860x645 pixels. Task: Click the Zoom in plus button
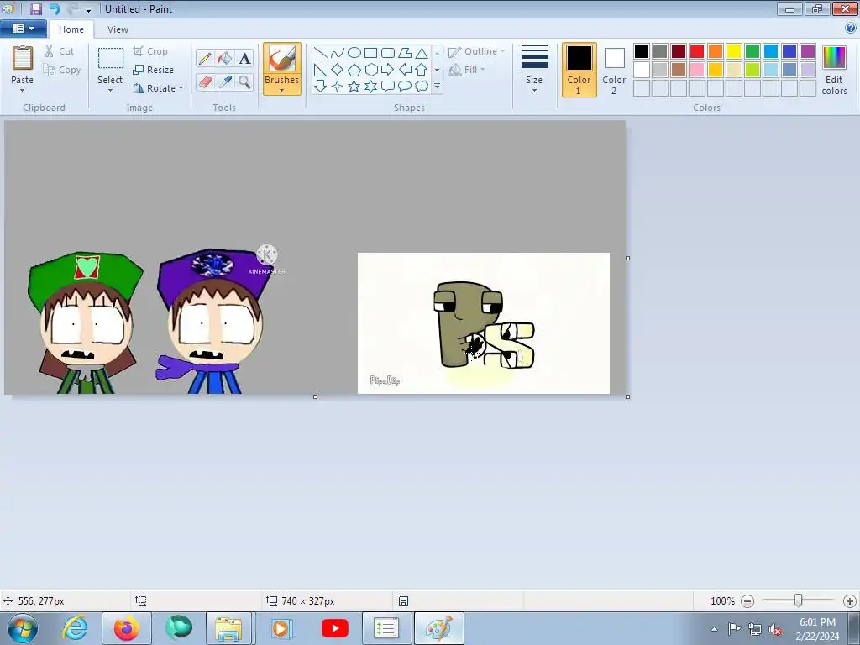point(850,601)
